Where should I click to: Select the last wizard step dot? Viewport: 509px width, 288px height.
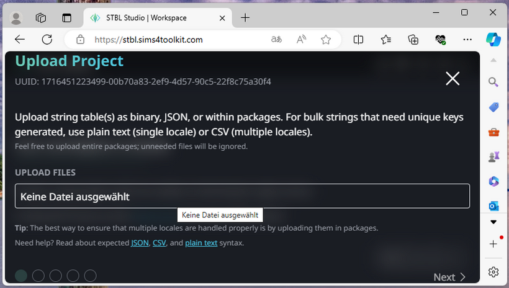point(91,276)
